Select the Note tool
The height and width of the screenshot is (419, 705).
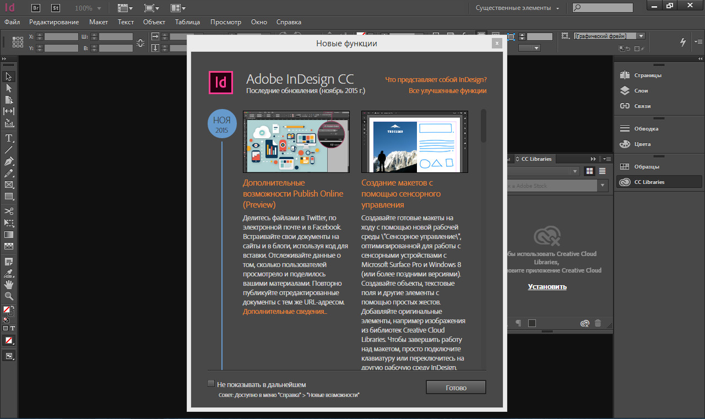tap(9, 261)
